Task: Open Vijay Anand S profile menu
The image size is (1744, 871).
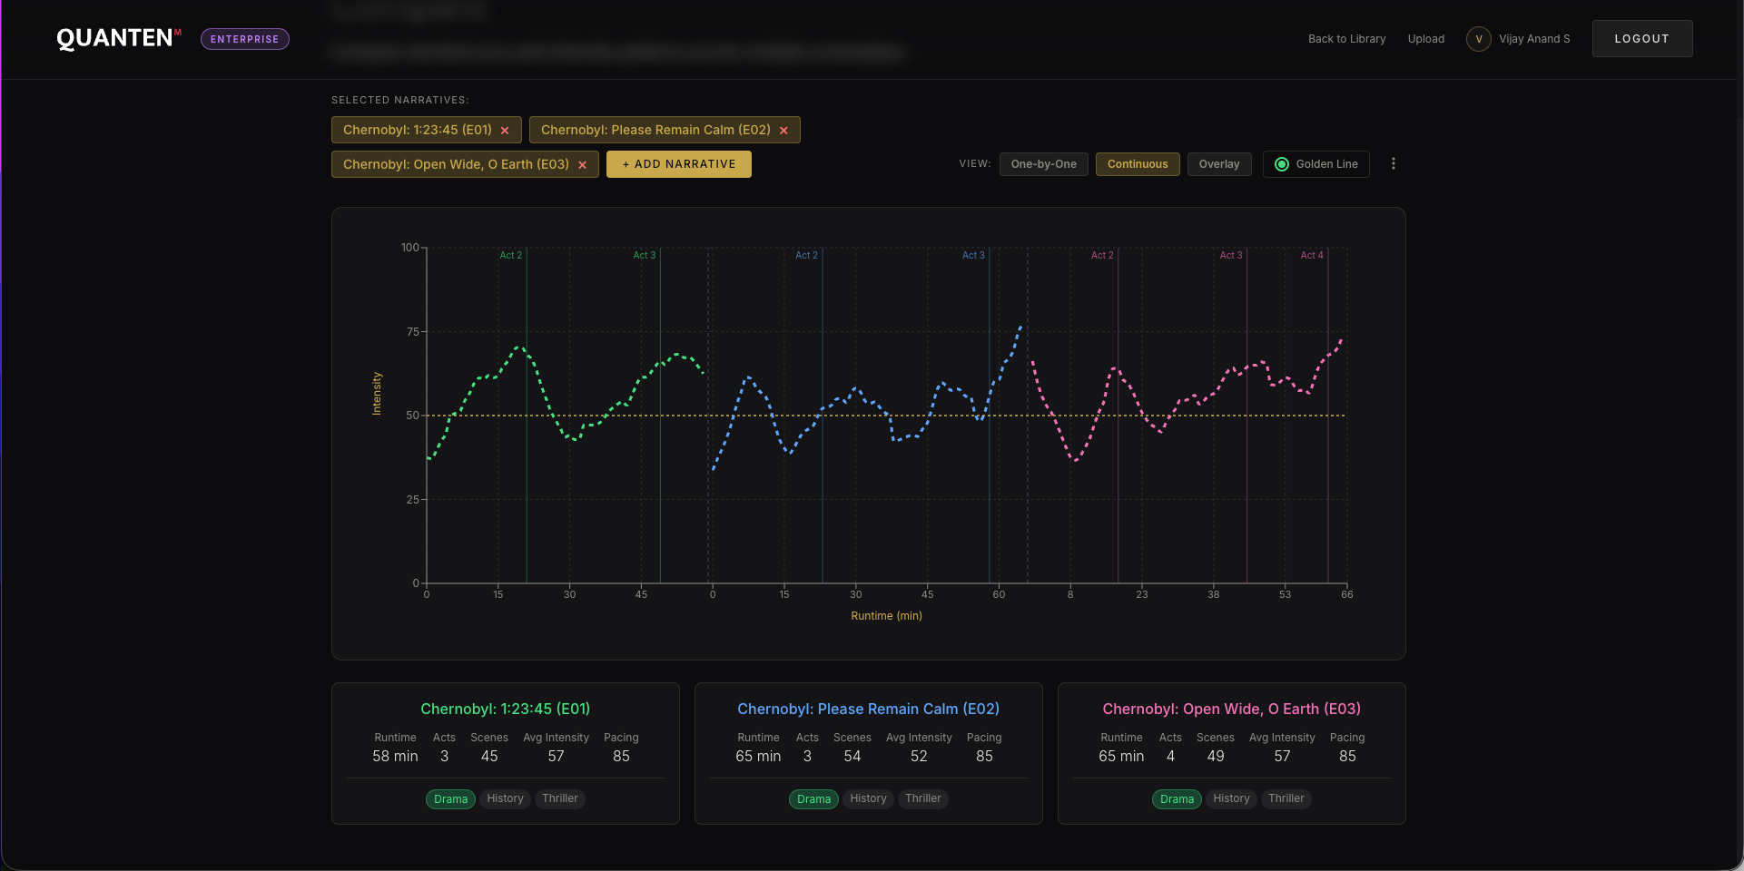Action: (x=1533, y=39)
